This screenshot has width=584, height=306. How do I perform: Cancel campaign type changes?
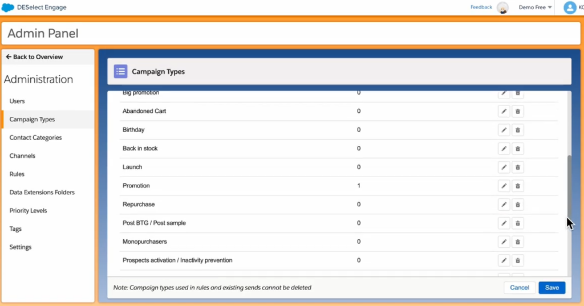coord(519,288)
